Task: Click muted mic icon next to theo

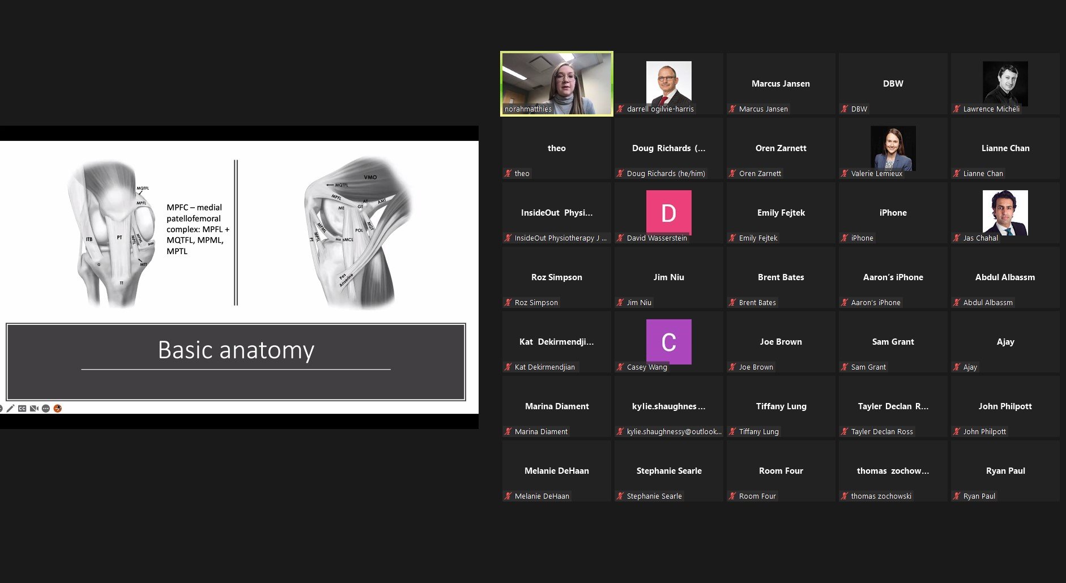Action: click(x=508, y=173)
